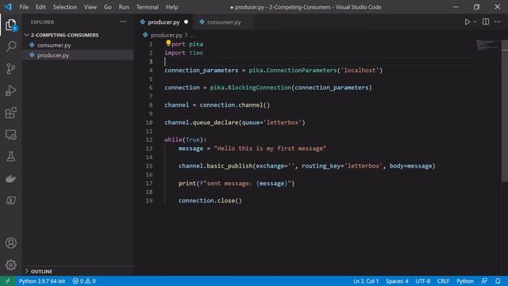
Task: Open the Explorer view in activity bar
Action: tap(10, 25)
